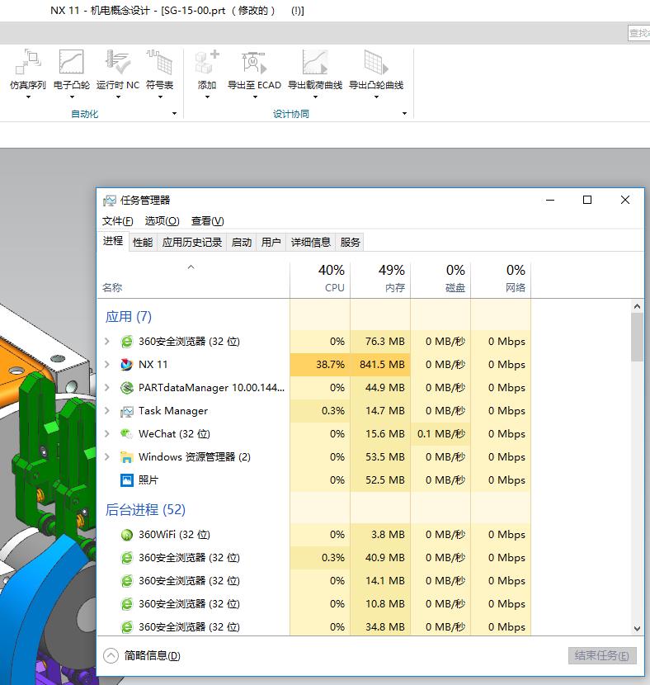Click the 360WiFi process icon
This screenshot has width=650, height=685.
[x=126, y=535]
